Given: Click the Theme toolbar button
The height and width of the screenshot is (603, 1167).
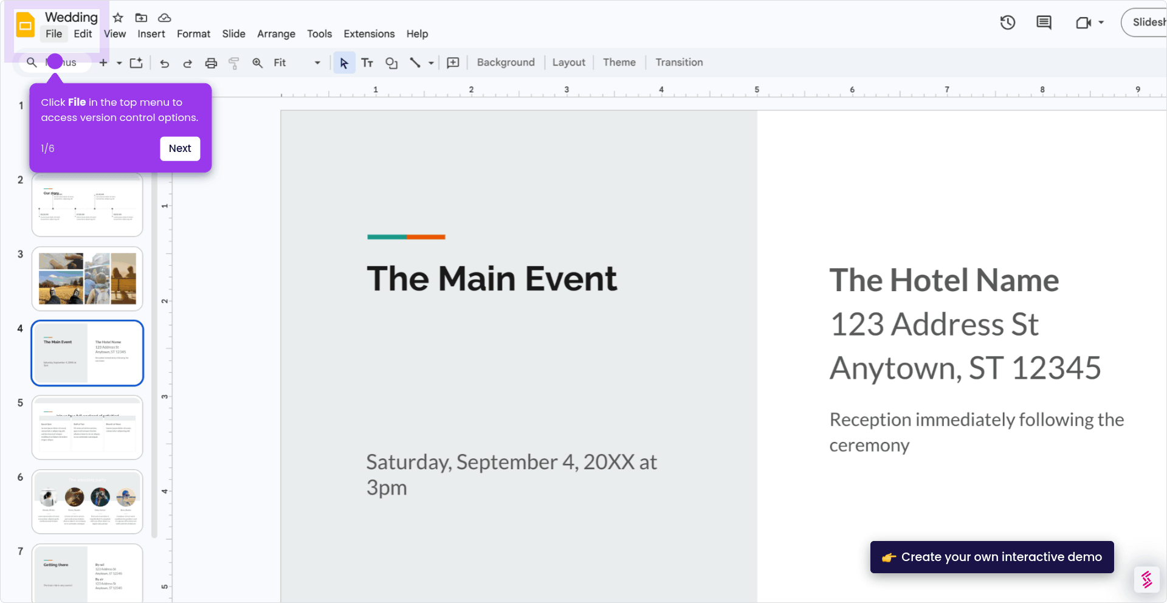Looking at the screenshot, I should 619,63.
